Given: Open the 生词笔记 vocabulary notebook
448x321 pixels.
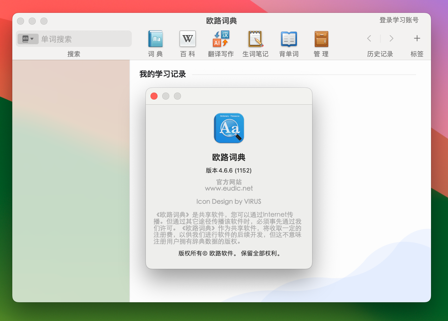Looking at the screenshot, I should [256, 39].
